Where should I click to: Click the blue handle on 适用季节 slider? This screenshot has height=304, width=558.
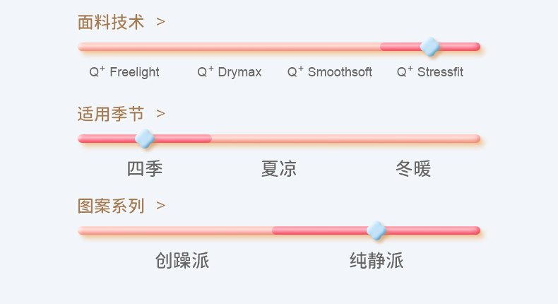coord(145,139)
